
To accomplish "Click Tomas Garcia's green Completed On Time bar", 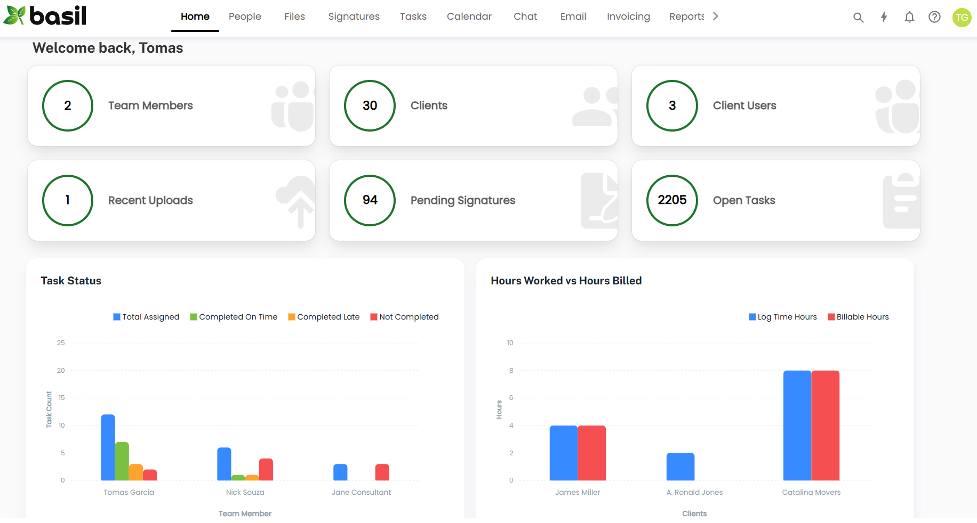I will coord(122,461).
